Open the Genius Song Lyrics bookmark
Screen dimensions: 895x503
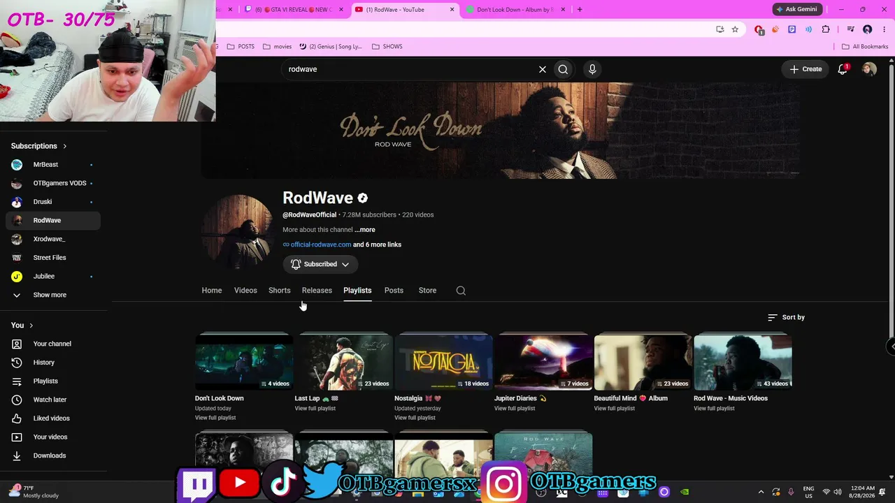click(x=330, y=47)
